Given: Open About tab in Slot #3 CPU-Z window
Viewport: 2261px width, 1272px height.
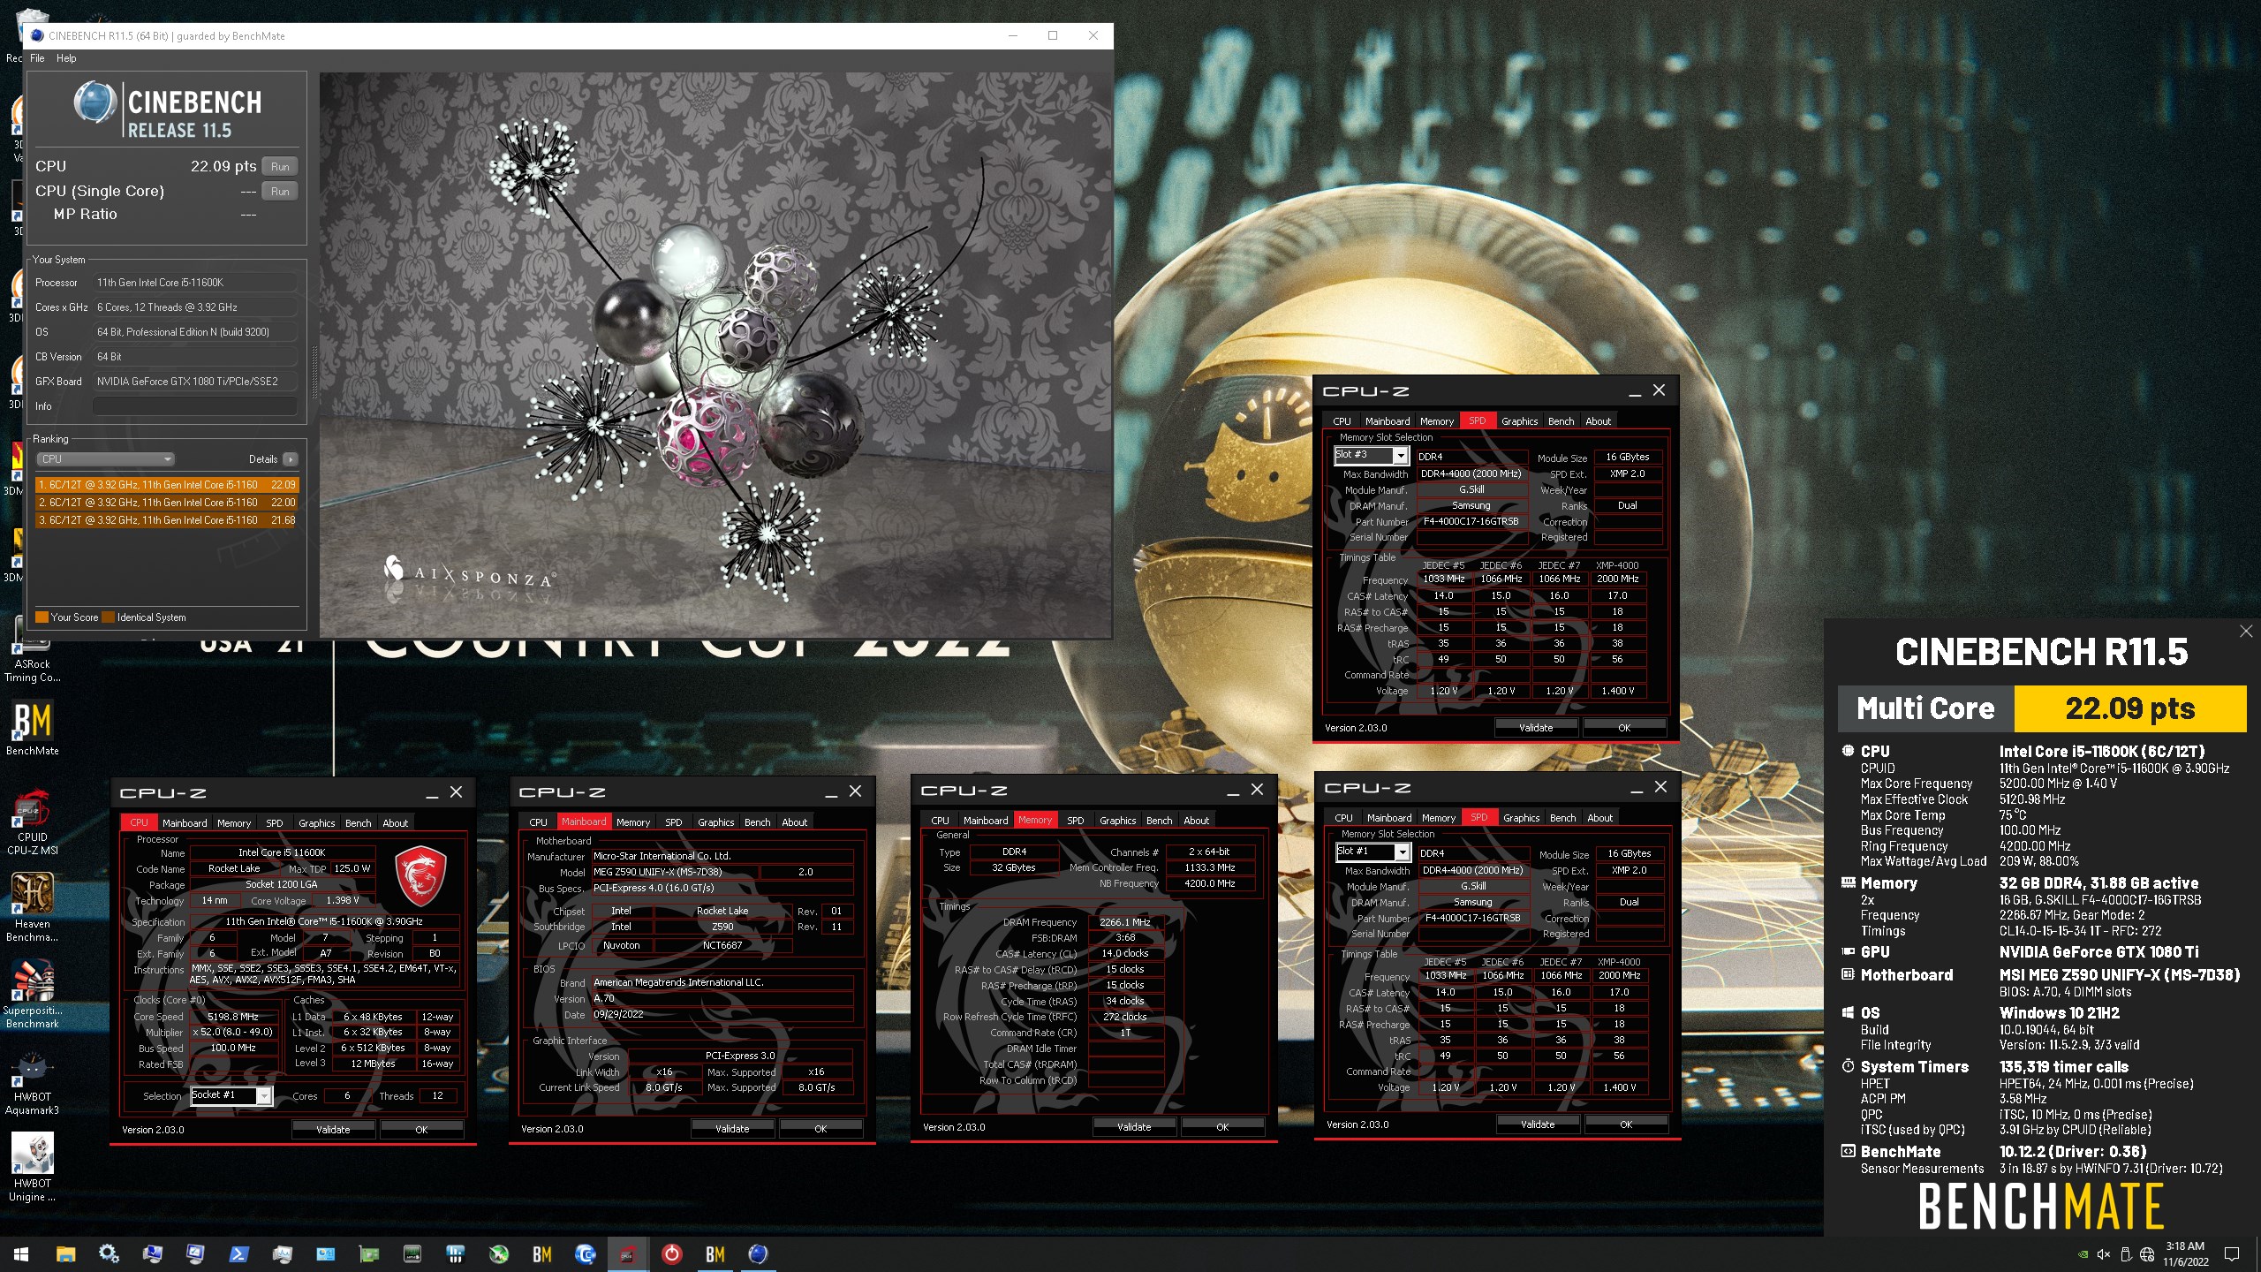Looking at the screenshot, I should click(x=1598, y=421).
